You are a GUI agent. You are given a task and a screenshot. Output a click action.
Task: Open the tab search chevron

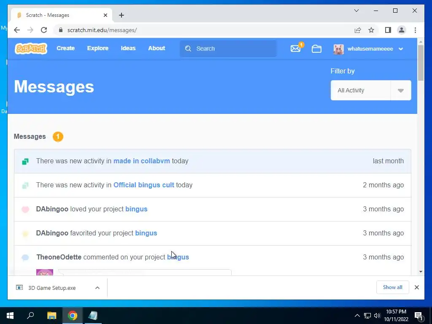356,11
